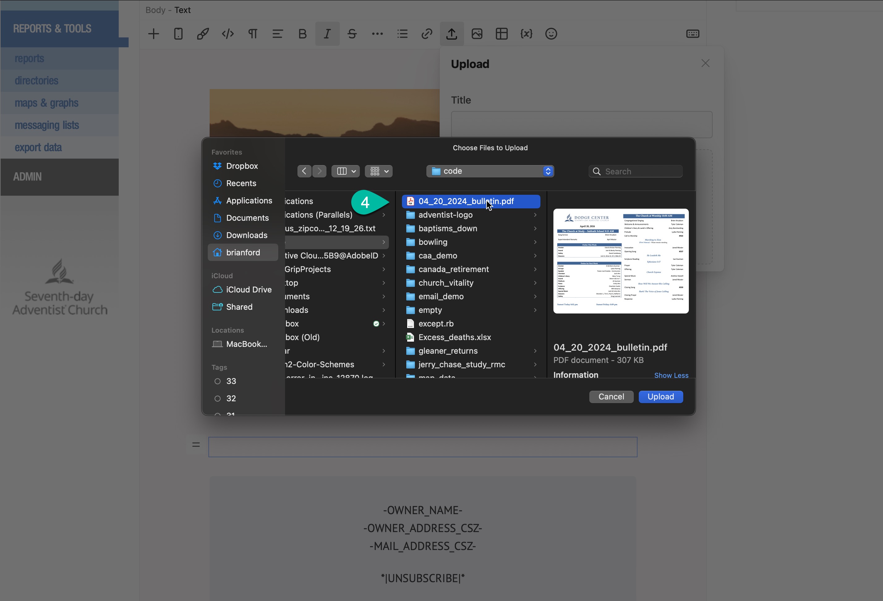Click the insert link icon

point(427,34)
